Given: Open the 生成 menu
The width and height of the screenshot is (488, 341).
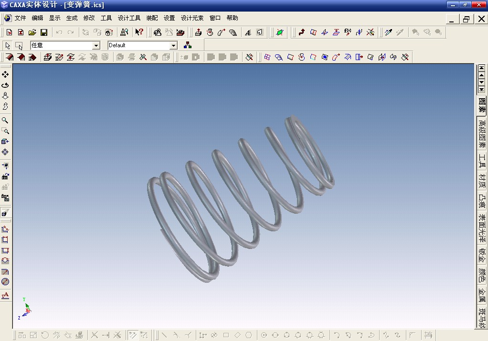Looking at the screenshot, I should (72, 18).
